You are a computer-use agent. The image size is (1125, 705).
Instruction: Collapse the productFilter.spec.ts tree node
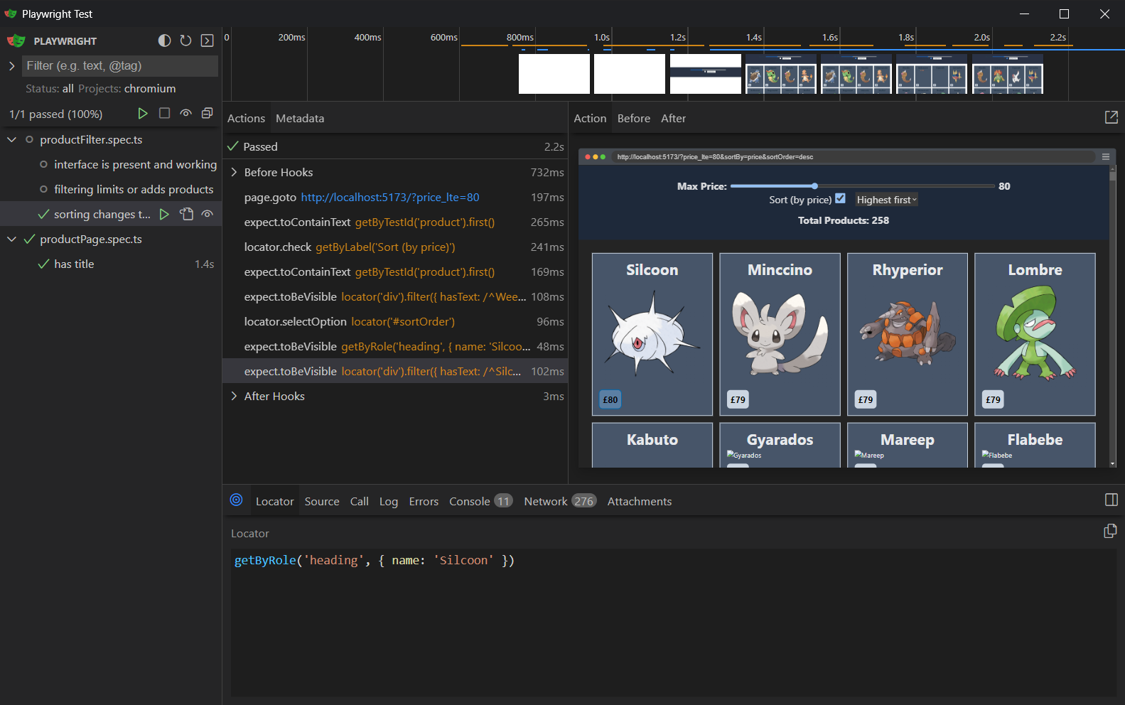[11, 139]
